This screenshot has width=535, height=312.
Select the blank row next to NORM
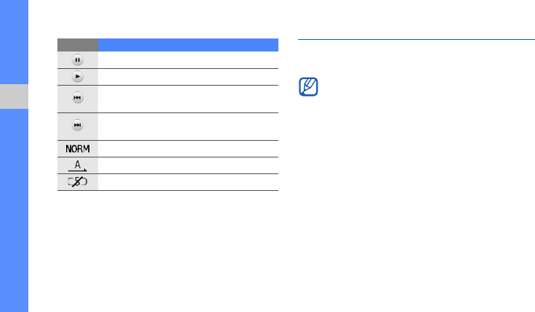click(188, 149)
